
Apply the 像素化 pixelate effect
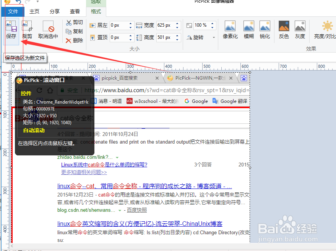(x=230, y=30)
